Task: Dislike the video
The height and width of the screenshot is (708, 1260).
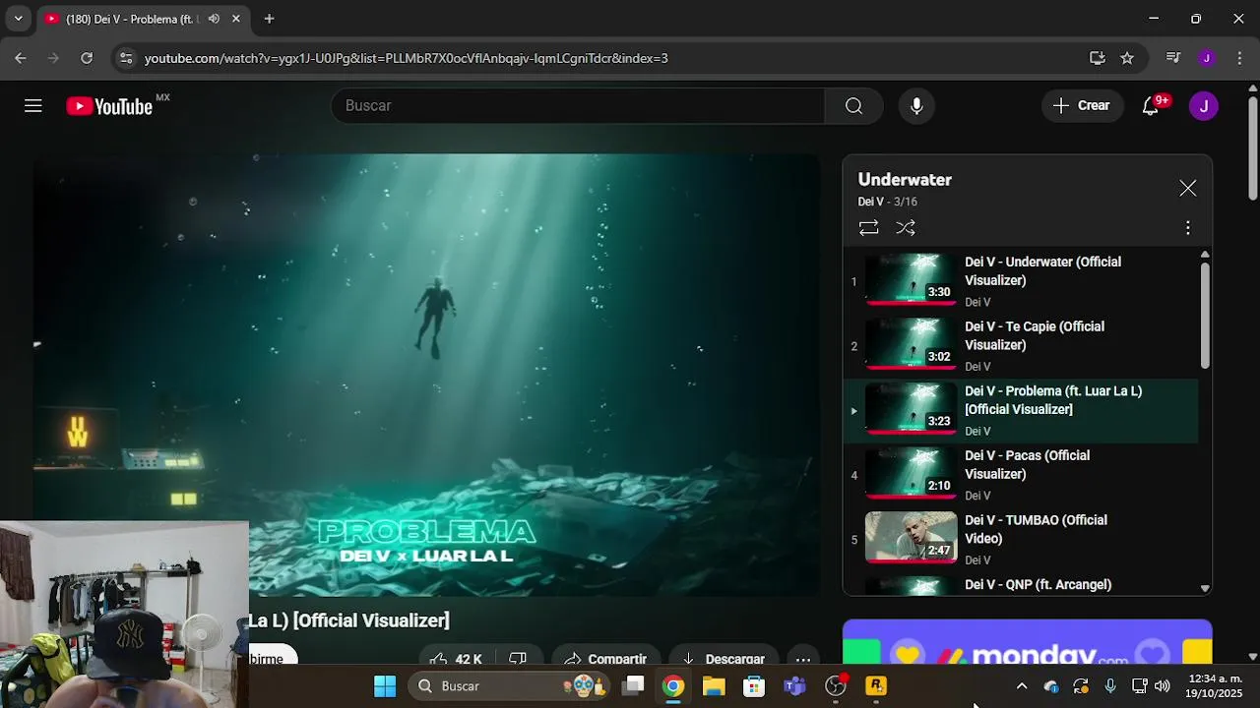Action: tap(518, 657)
